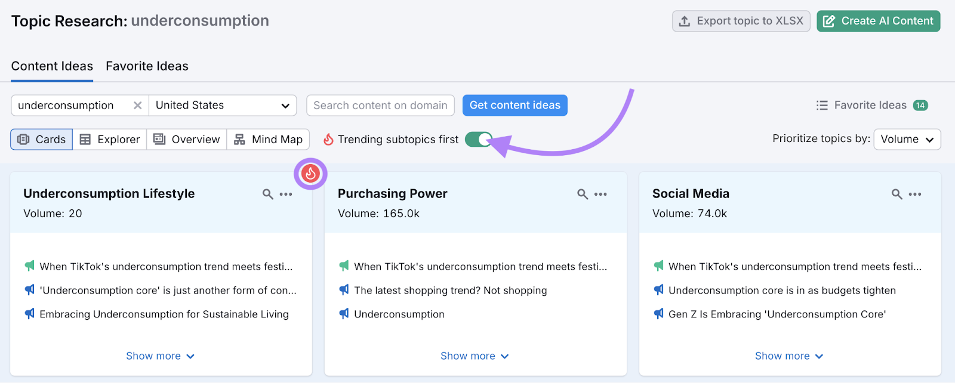Image resolution: width=955 pixels, height=383 pixels.
Task: Toggle Trending subtopics first switch
Action: point(479,139)
